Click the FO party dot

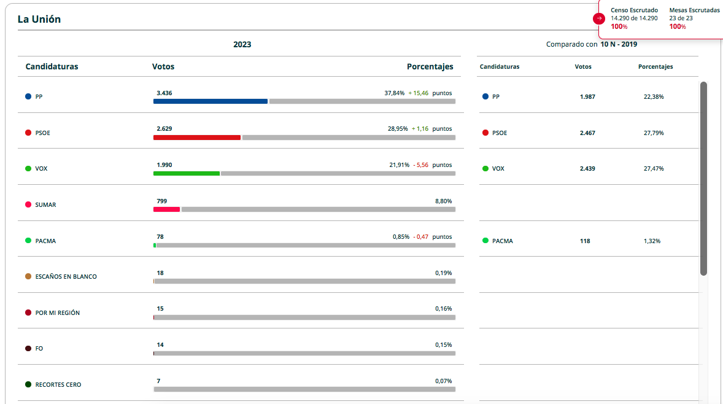coord(28,348)
